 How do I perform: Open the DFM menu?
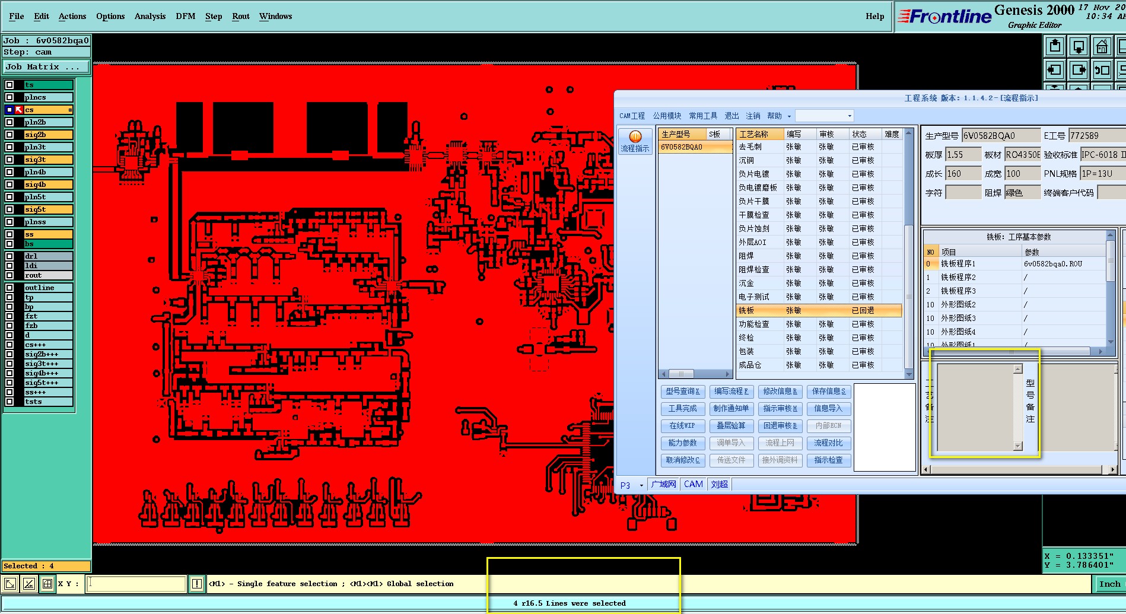(186, 16)
